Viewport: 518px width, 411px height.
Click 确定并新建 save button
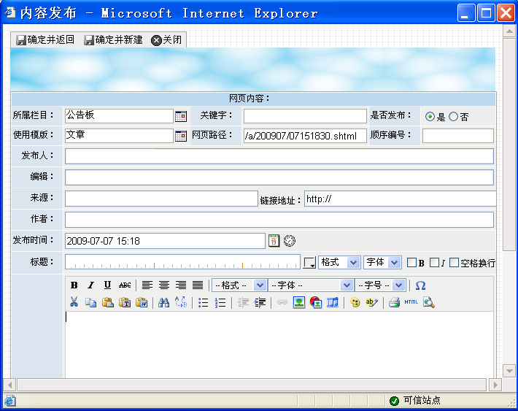[x=113, y=40]
